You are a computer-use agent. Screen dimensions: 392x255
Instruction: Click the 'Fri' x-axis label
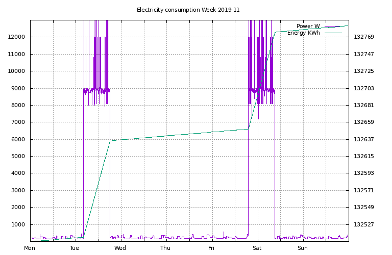pyautogui.click(x=211, y=248)
